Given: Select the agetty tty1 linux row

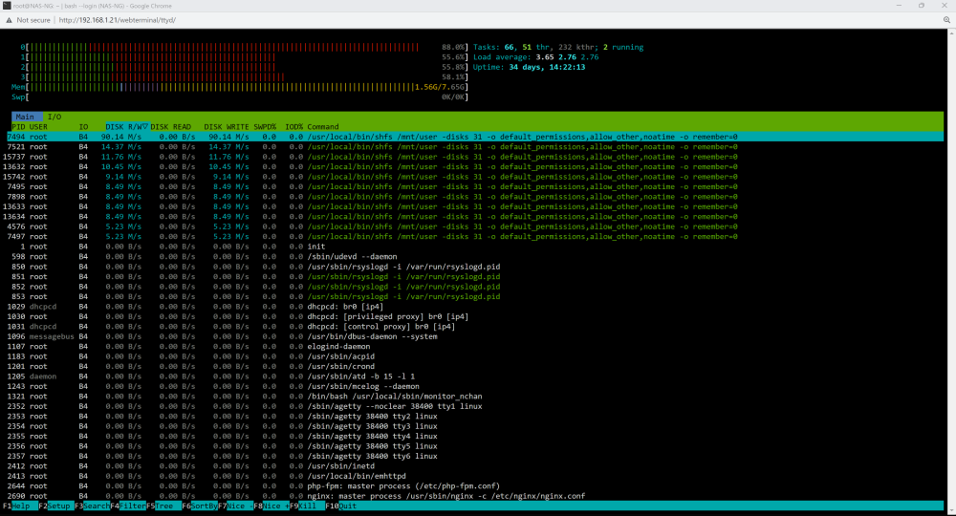Looking at the screenshot, I should [475, 406].
